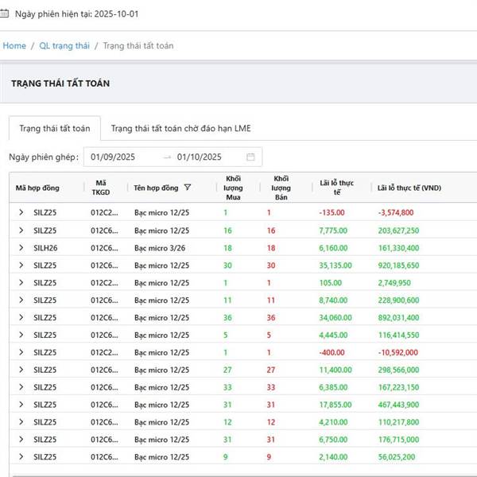477x477 pixels.
Task: Expand the row with loss -400.00
Action: tap(21, 352)
